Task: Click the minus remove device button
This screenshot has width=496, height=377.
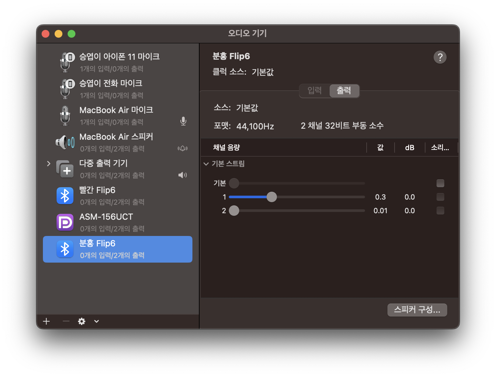Action: [66, 321]
